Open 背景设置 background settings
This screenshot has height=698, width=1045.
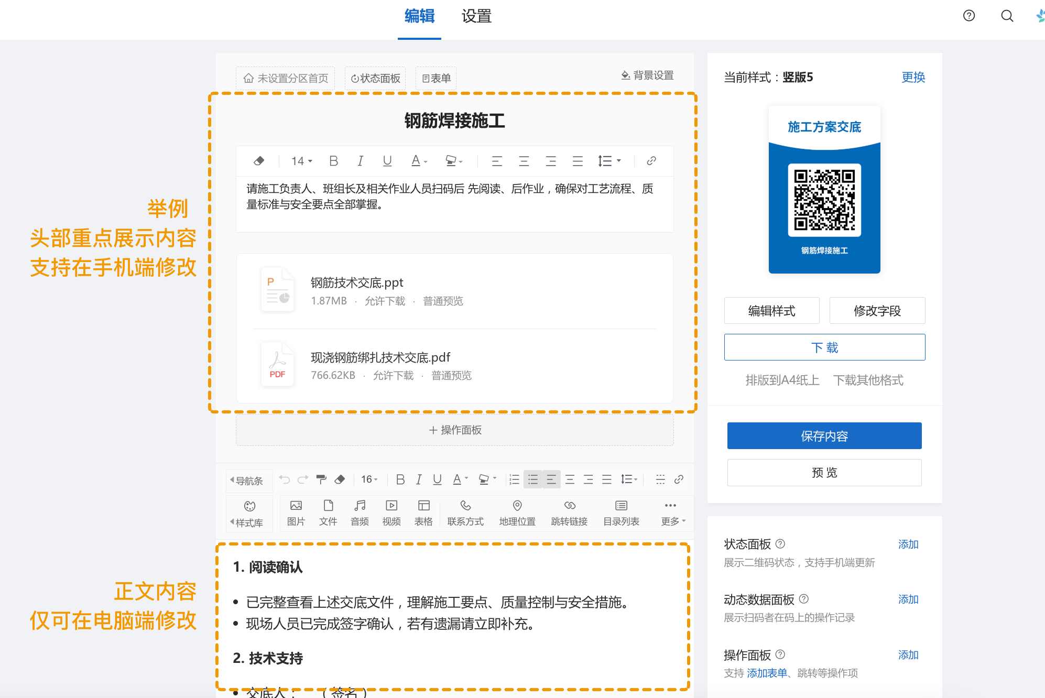(x=647, y=75)
